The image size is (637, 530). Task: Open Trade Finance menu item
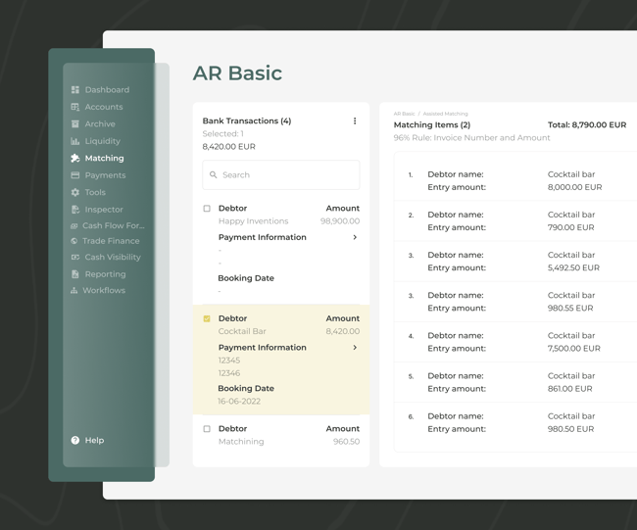(111, 241)
